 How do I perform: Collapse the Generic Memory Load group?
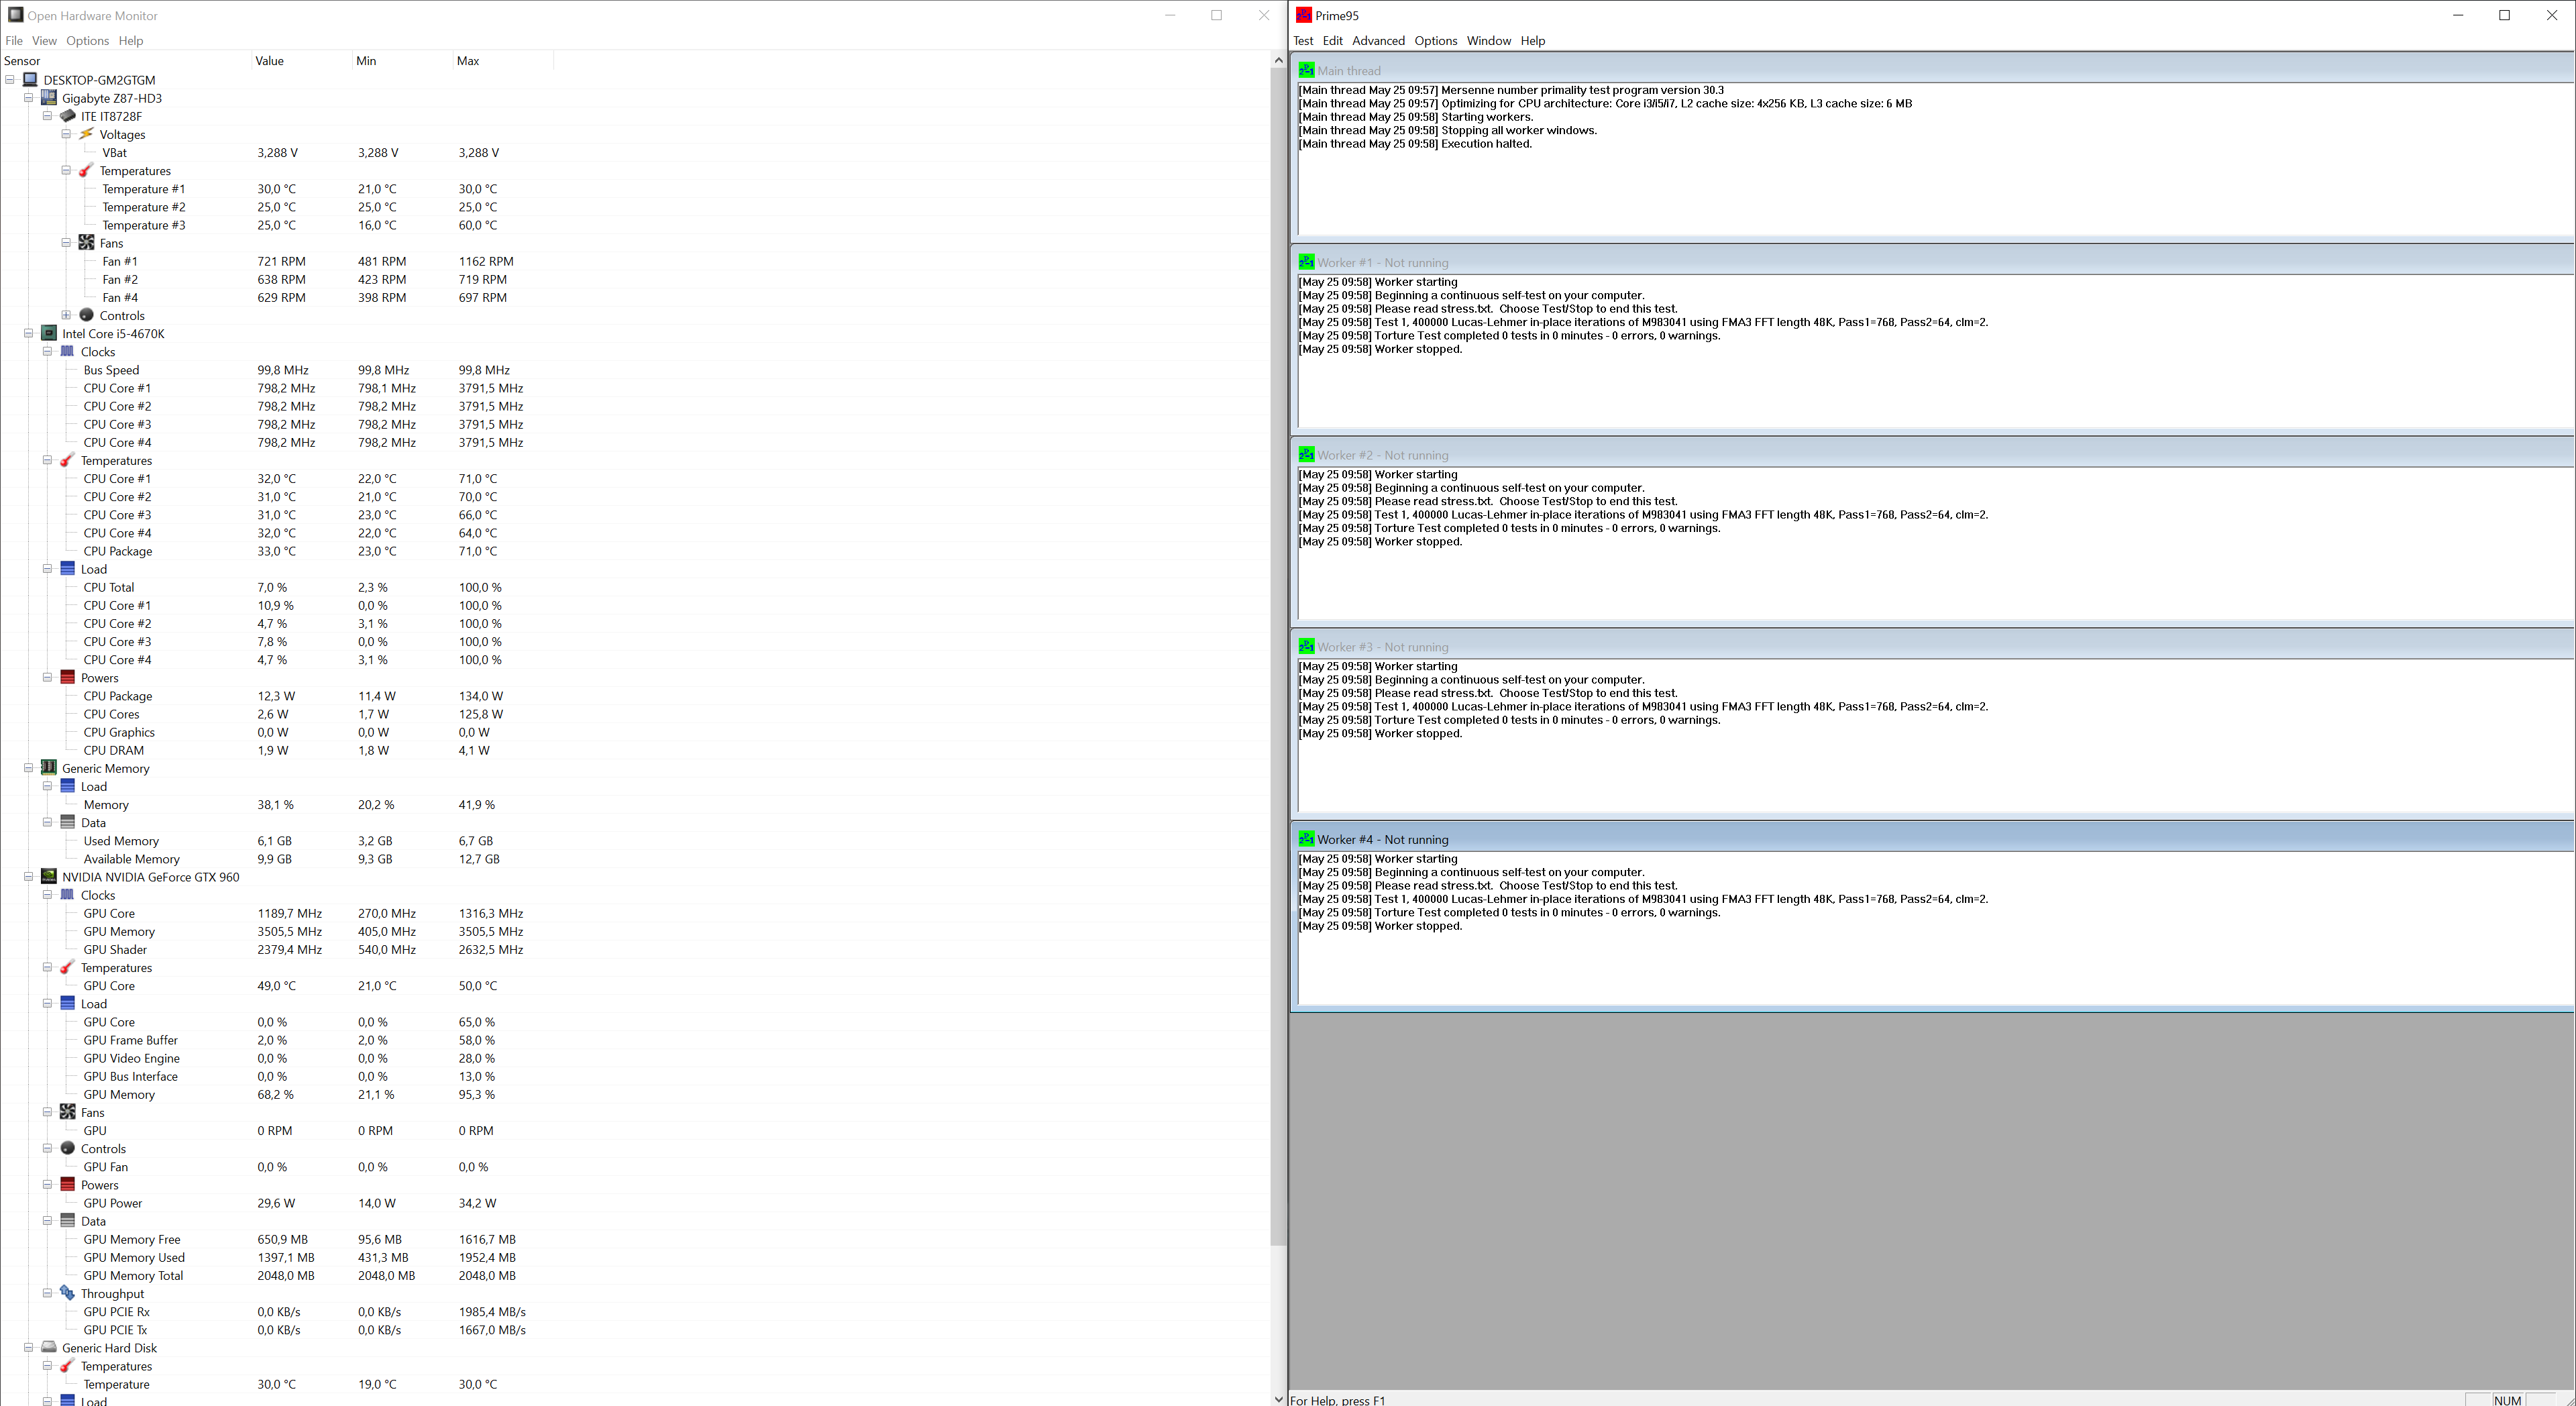click(x=47, y=786)
